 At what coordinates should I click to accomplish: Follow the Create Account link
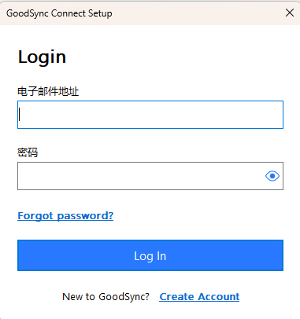click(199, 297)
